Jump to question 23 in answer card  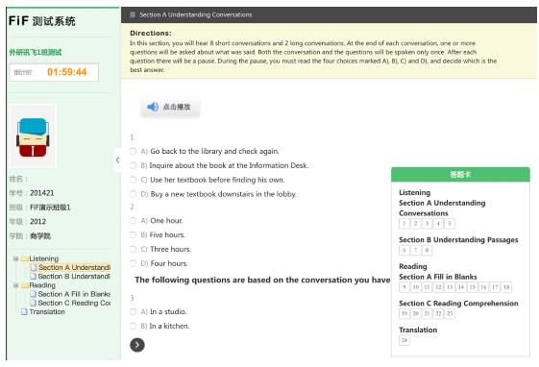click(450, 314)
